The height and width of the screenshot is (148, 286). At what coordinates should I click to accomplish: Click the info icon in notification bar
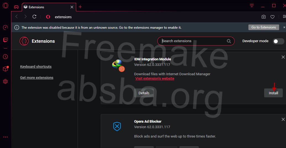tap(17, 28)
